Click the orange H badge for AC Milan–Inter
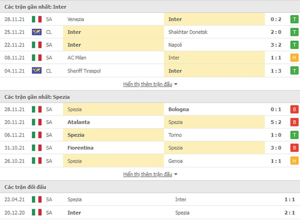The width and height of the screenshot is (300, 220). click(x=294, y=58)
